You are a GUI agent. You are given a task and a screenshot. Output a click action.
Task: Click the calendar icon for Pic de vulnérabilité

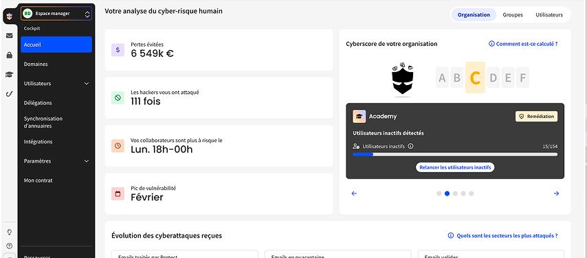click(118, 193)
